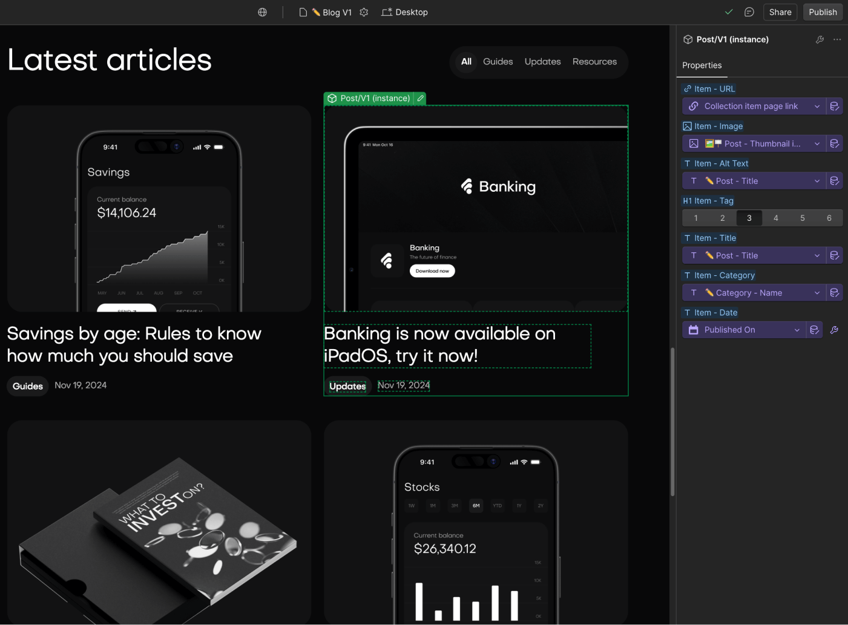Click the Publish button

pos(823,12)
